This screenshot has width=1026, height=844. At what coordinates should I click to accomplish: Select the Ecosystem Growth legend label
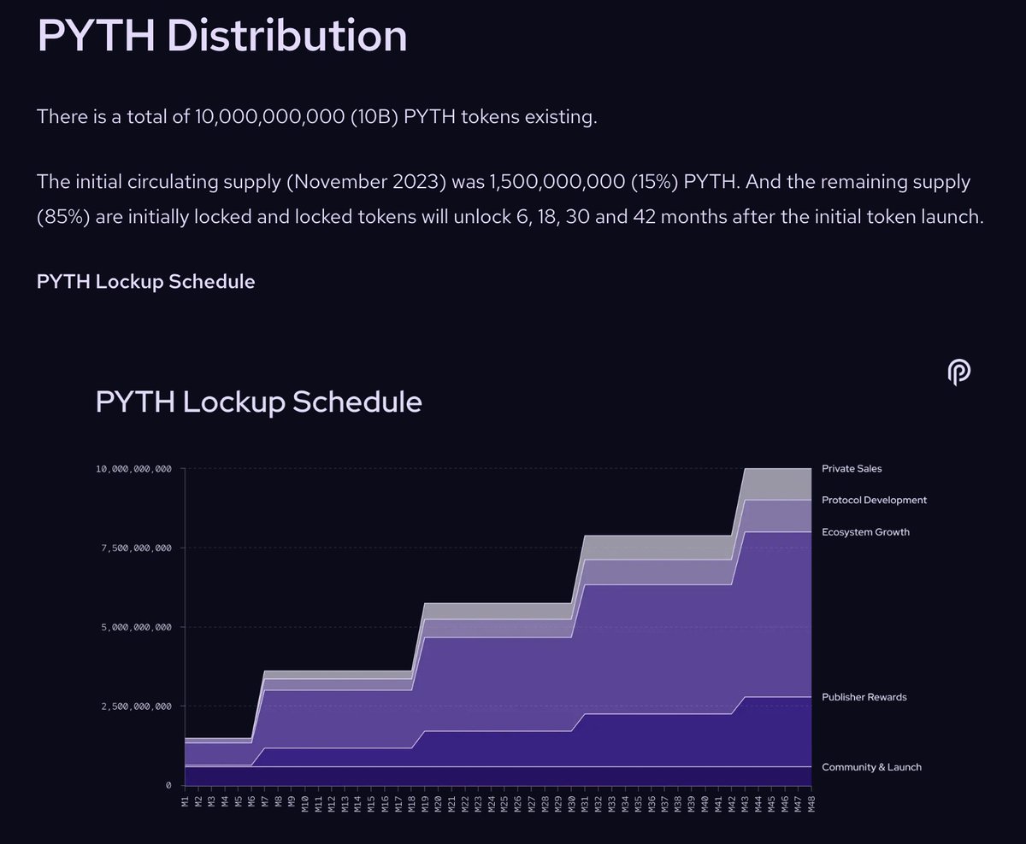point(865,532)
